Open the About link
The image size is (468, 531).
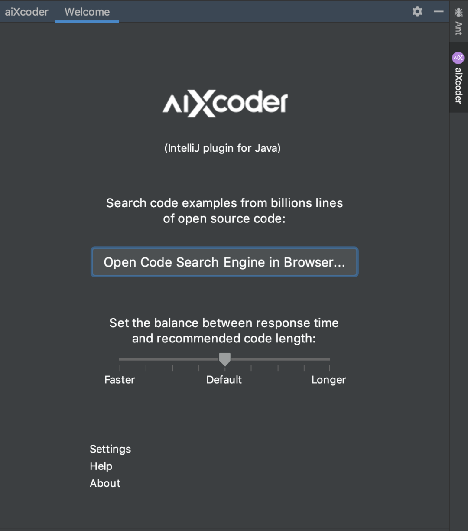[105, 483]
